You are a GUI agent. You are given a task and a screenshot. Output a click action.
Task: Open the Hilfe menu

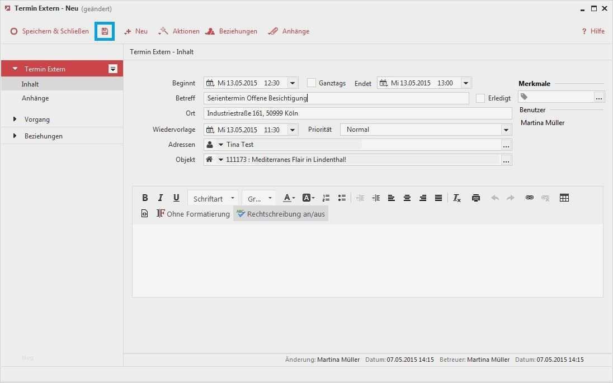coord(593,31)
